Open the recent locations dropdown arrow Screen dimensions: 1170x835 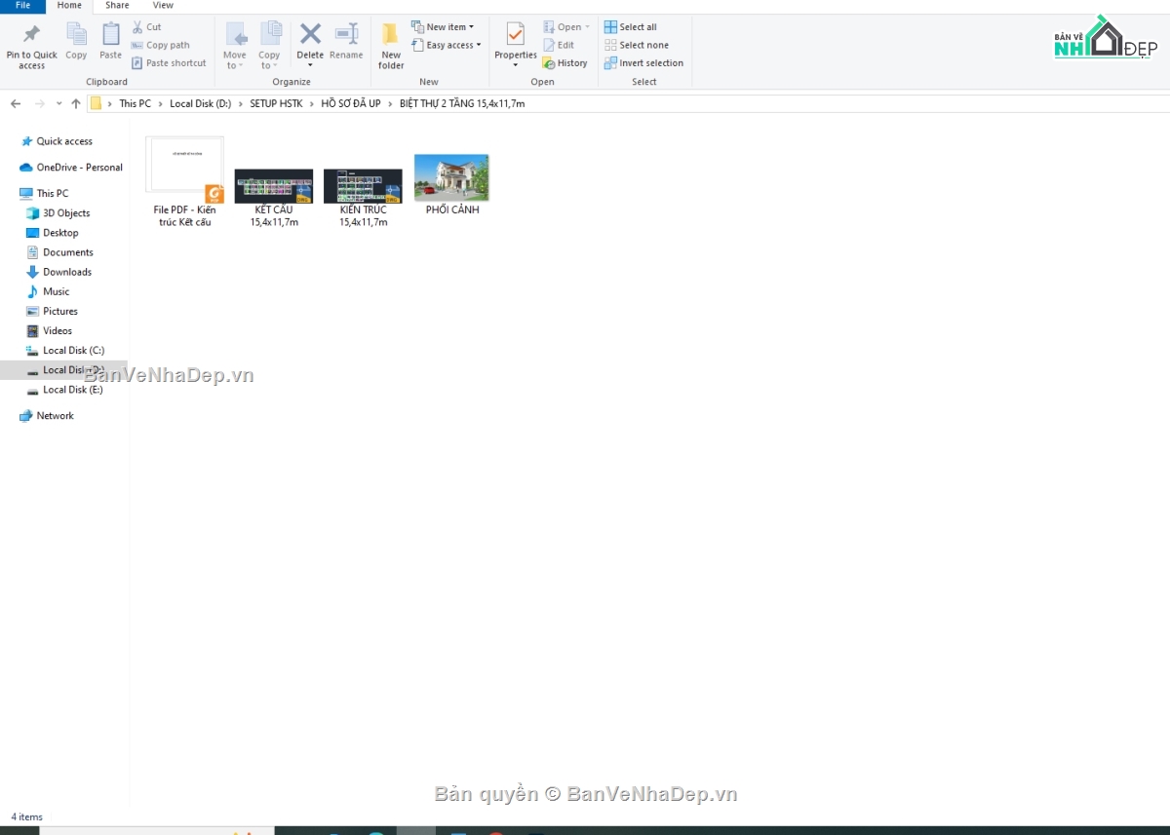(x=59, y=103)
